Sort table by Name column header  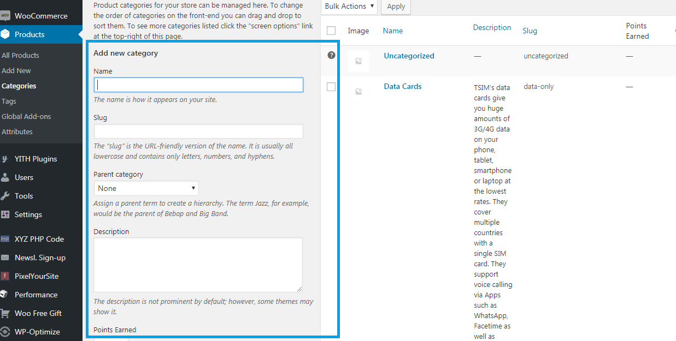pos(393,31)
